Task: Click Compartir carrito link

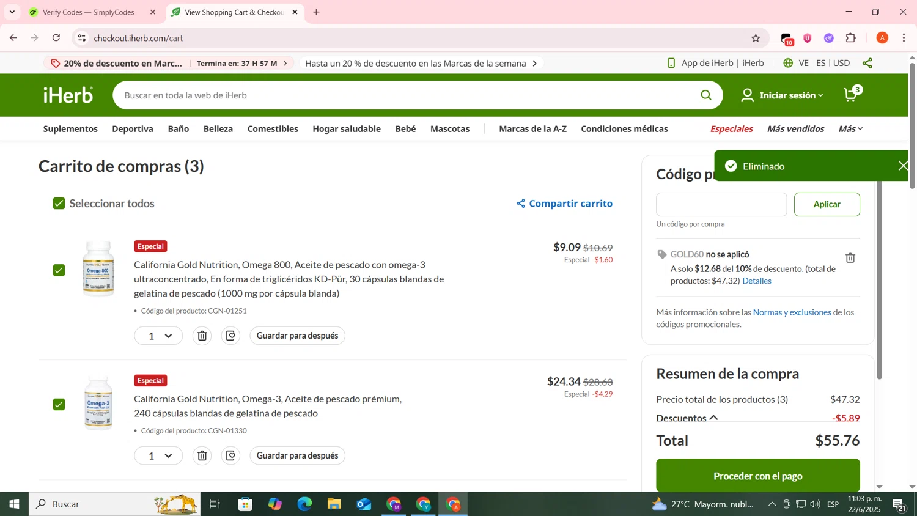Action: [x=564, y=204]
